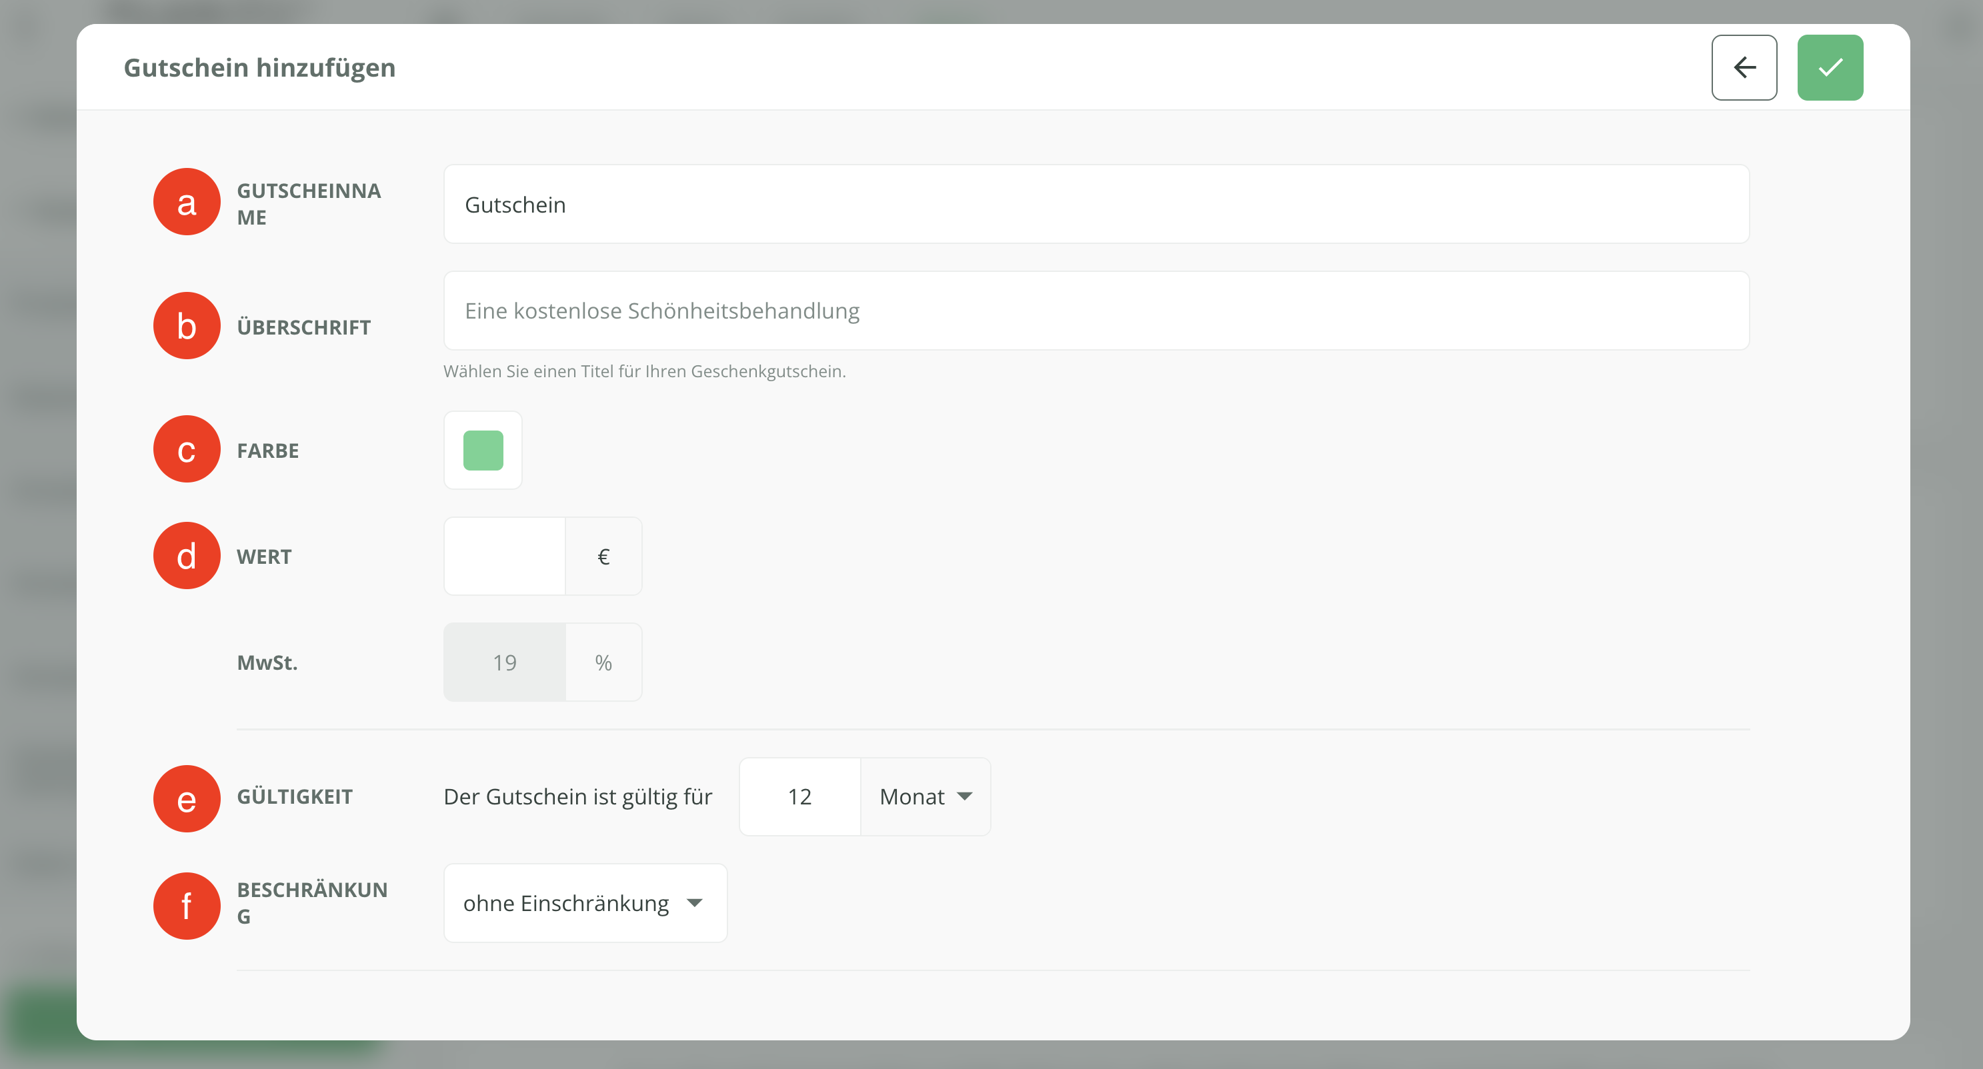Click the red 'a' step marker

186,203
